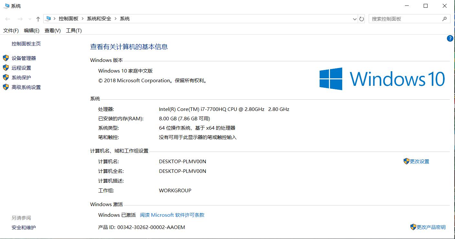Open help via the question mark icon
Viewport: 455px width, 239px height.
click(450, 38)
